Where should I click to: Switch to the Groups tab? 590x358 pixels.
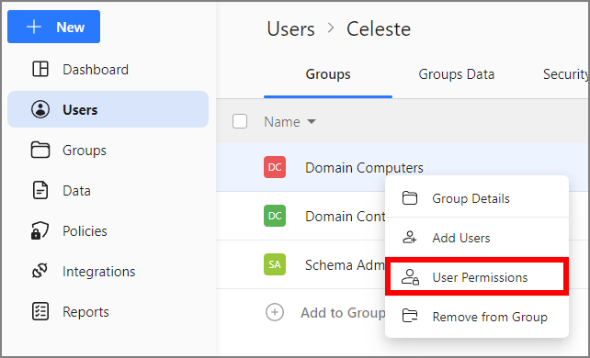click(328, 74)
